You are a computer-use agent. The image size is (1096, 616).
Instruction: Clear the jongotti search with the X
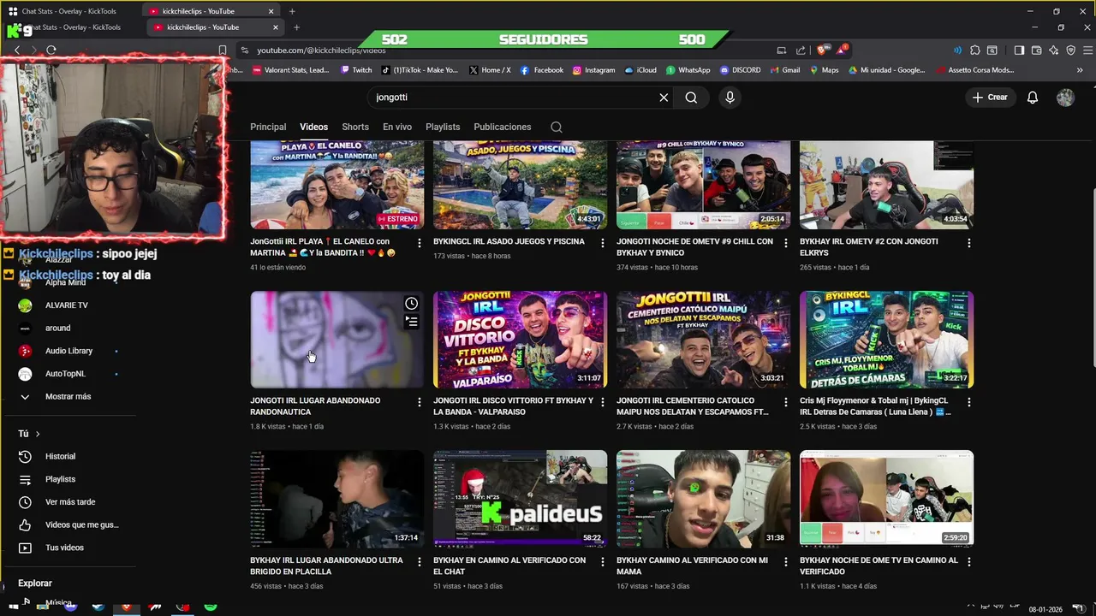[x=664, y=98]
